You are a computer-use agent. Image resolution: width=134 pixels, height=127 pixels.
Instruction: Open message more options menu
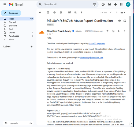tap(125, 31)
